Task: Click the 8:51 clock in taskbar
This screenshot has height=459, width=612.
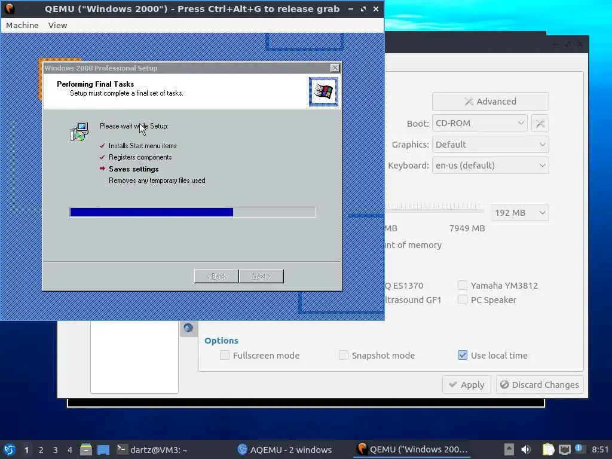Action: tap(600, 449)
